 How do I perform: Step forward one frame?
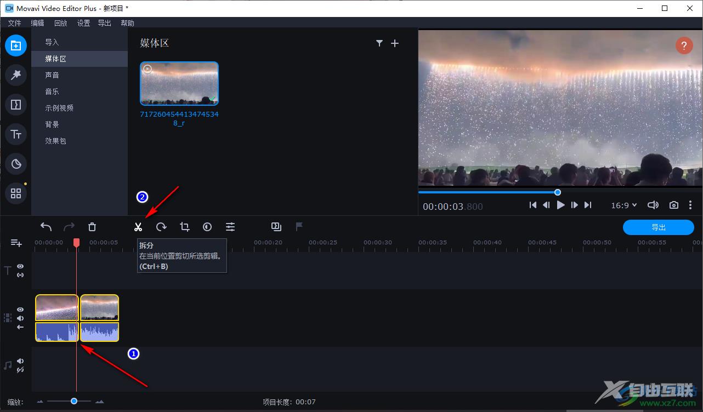574,205
